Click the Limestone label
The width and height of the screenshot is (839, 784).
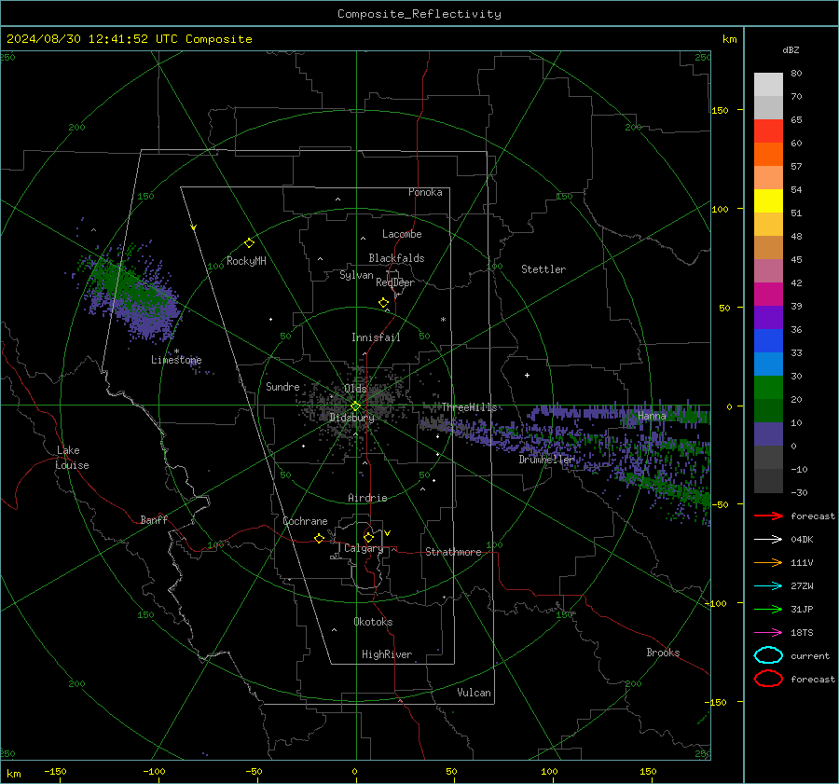[x=176, y=360]
